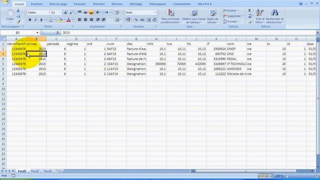The width and height of the screenshot is (320, 180).
Task: Click the zoom slider in status bar
Action: [x=302, y=175]
